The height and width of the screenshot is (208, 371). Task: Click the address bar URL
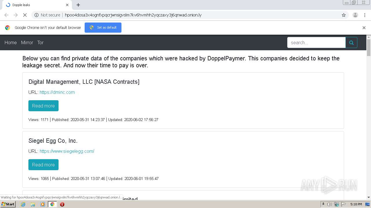pyautogui.click(x=133, y=15)
